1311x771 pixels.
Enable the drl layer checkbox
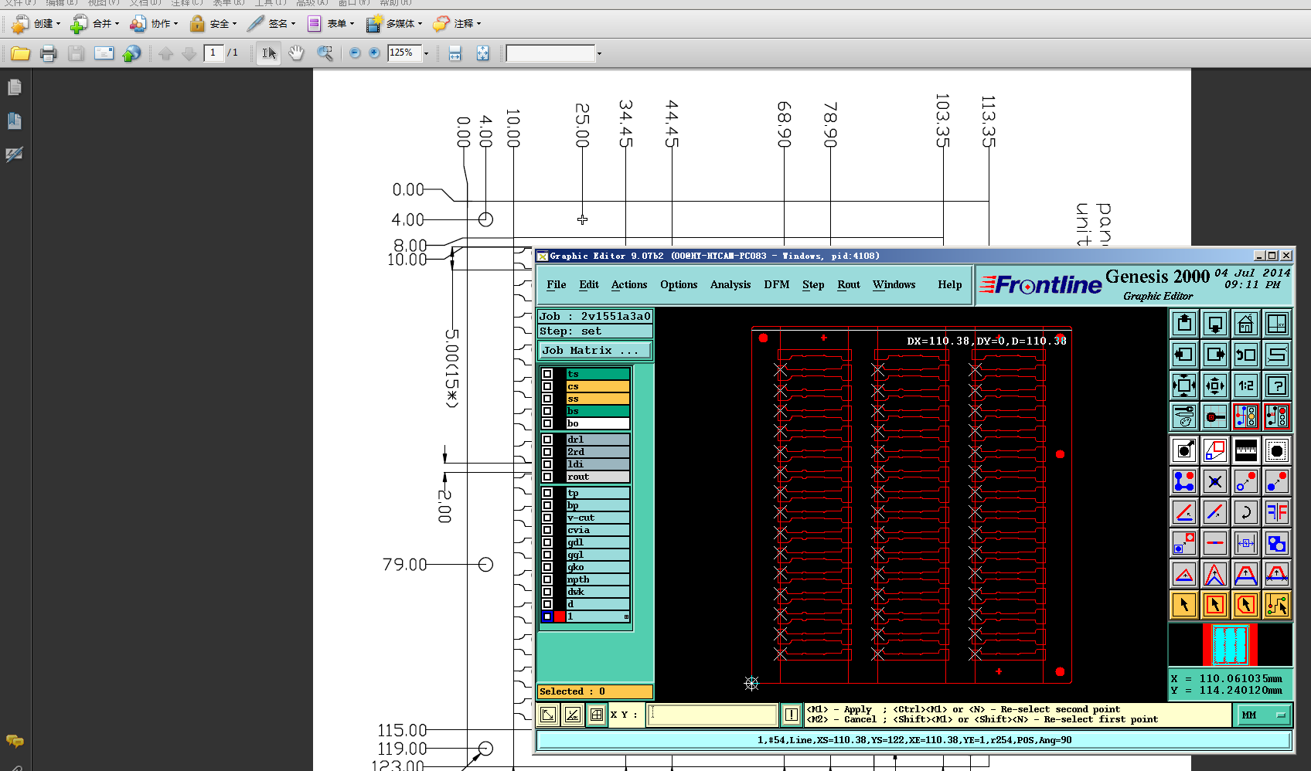click(547, 440)
